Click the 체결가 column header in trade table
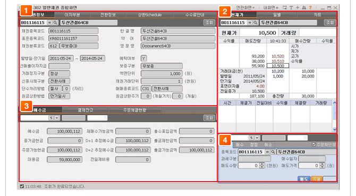 [246, 103]
